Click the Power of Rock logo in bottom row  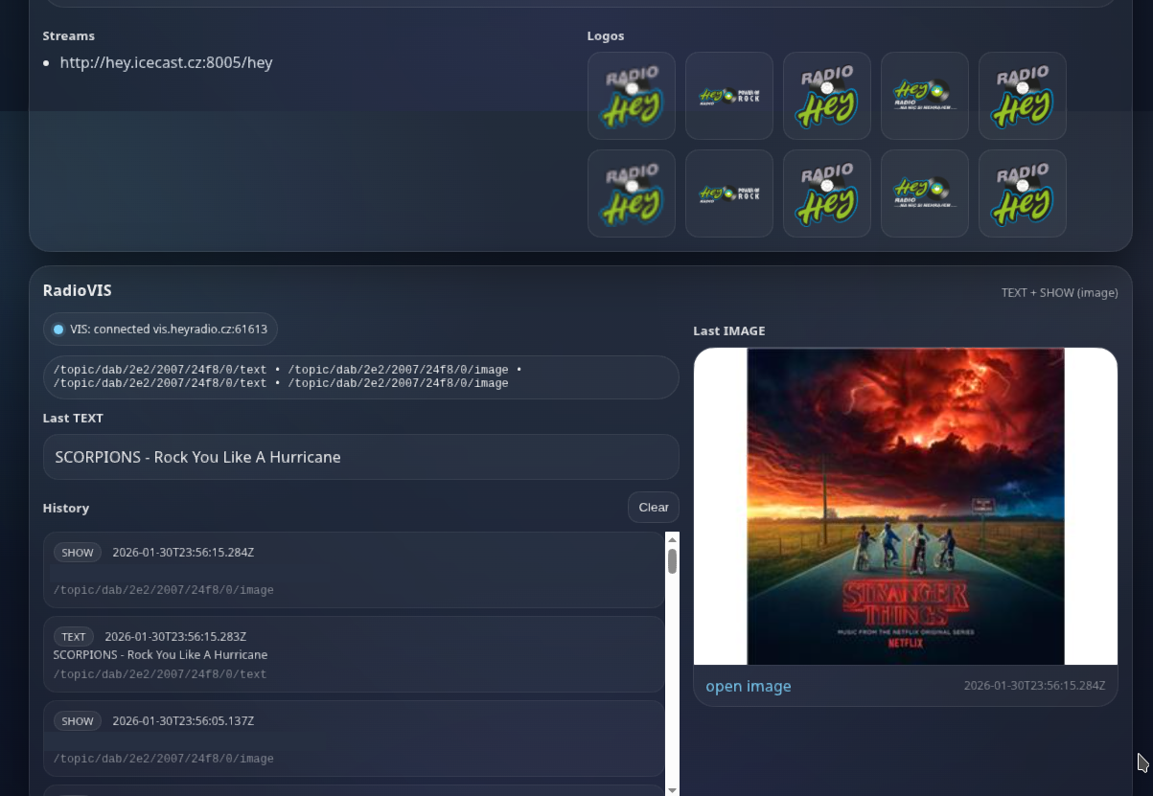coord(728,193)
